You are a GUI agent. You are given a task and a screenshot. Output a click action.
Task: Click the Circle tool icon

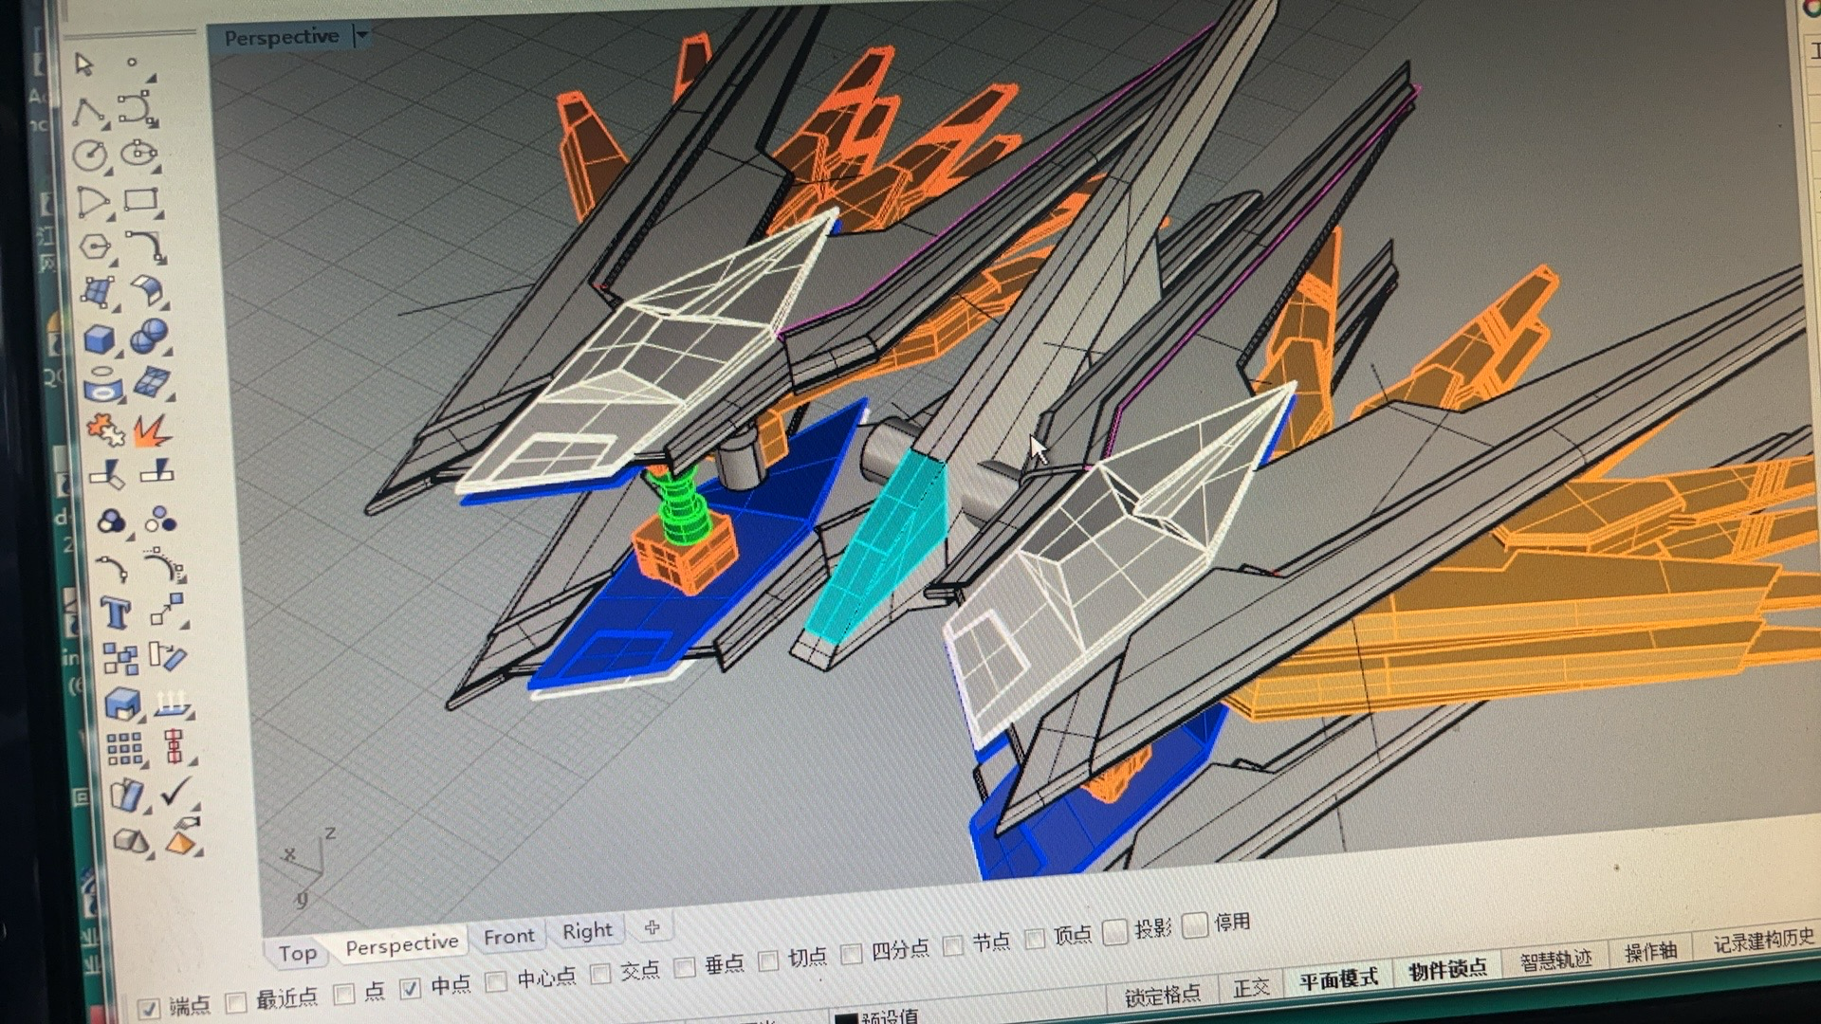pyautogui.click(x=90, y=155)
